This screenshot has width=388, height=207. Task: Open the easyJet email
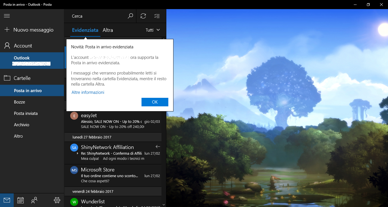point(113,121)
